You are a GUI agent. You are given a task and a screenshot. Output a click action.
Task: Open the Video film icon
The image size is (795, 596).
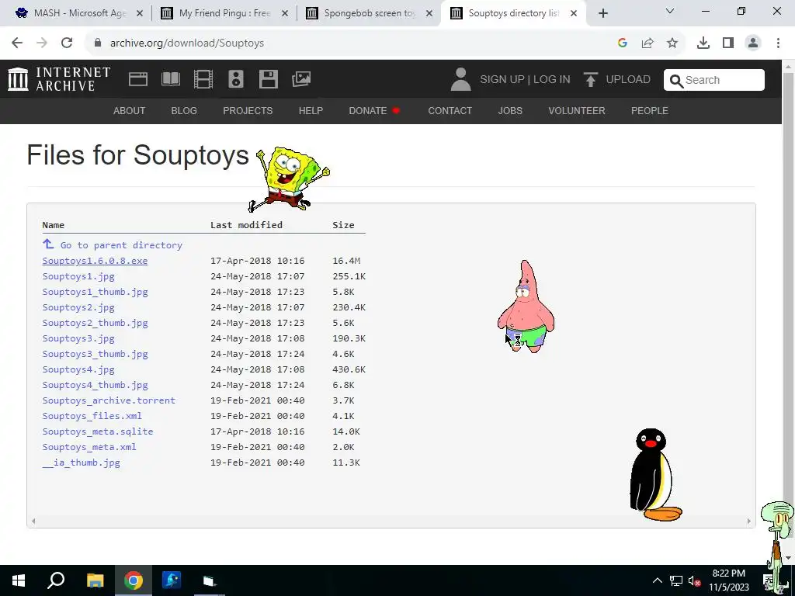point(203,79)
